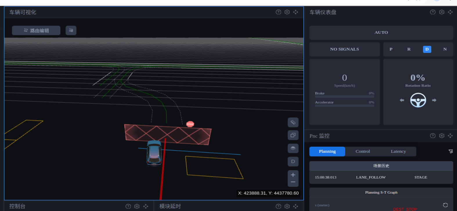
Task: Click the route icon button beside 路由编辑
Action: (71, 30)
